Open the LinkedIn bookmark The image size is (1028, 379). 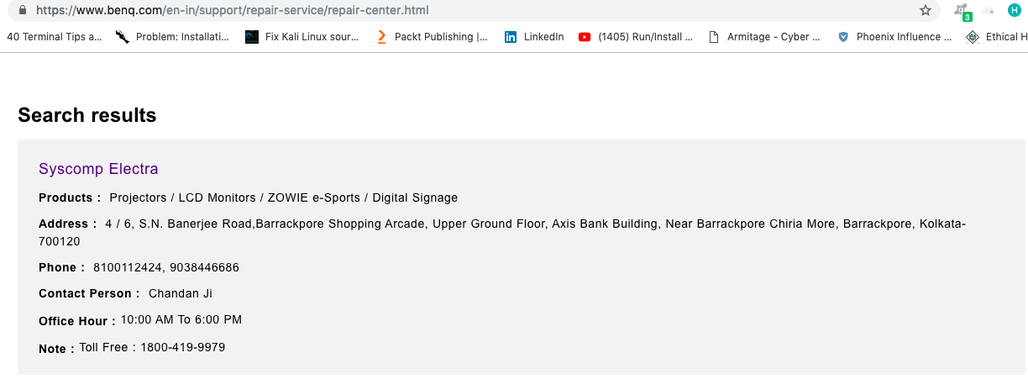[x=534, y=37]
